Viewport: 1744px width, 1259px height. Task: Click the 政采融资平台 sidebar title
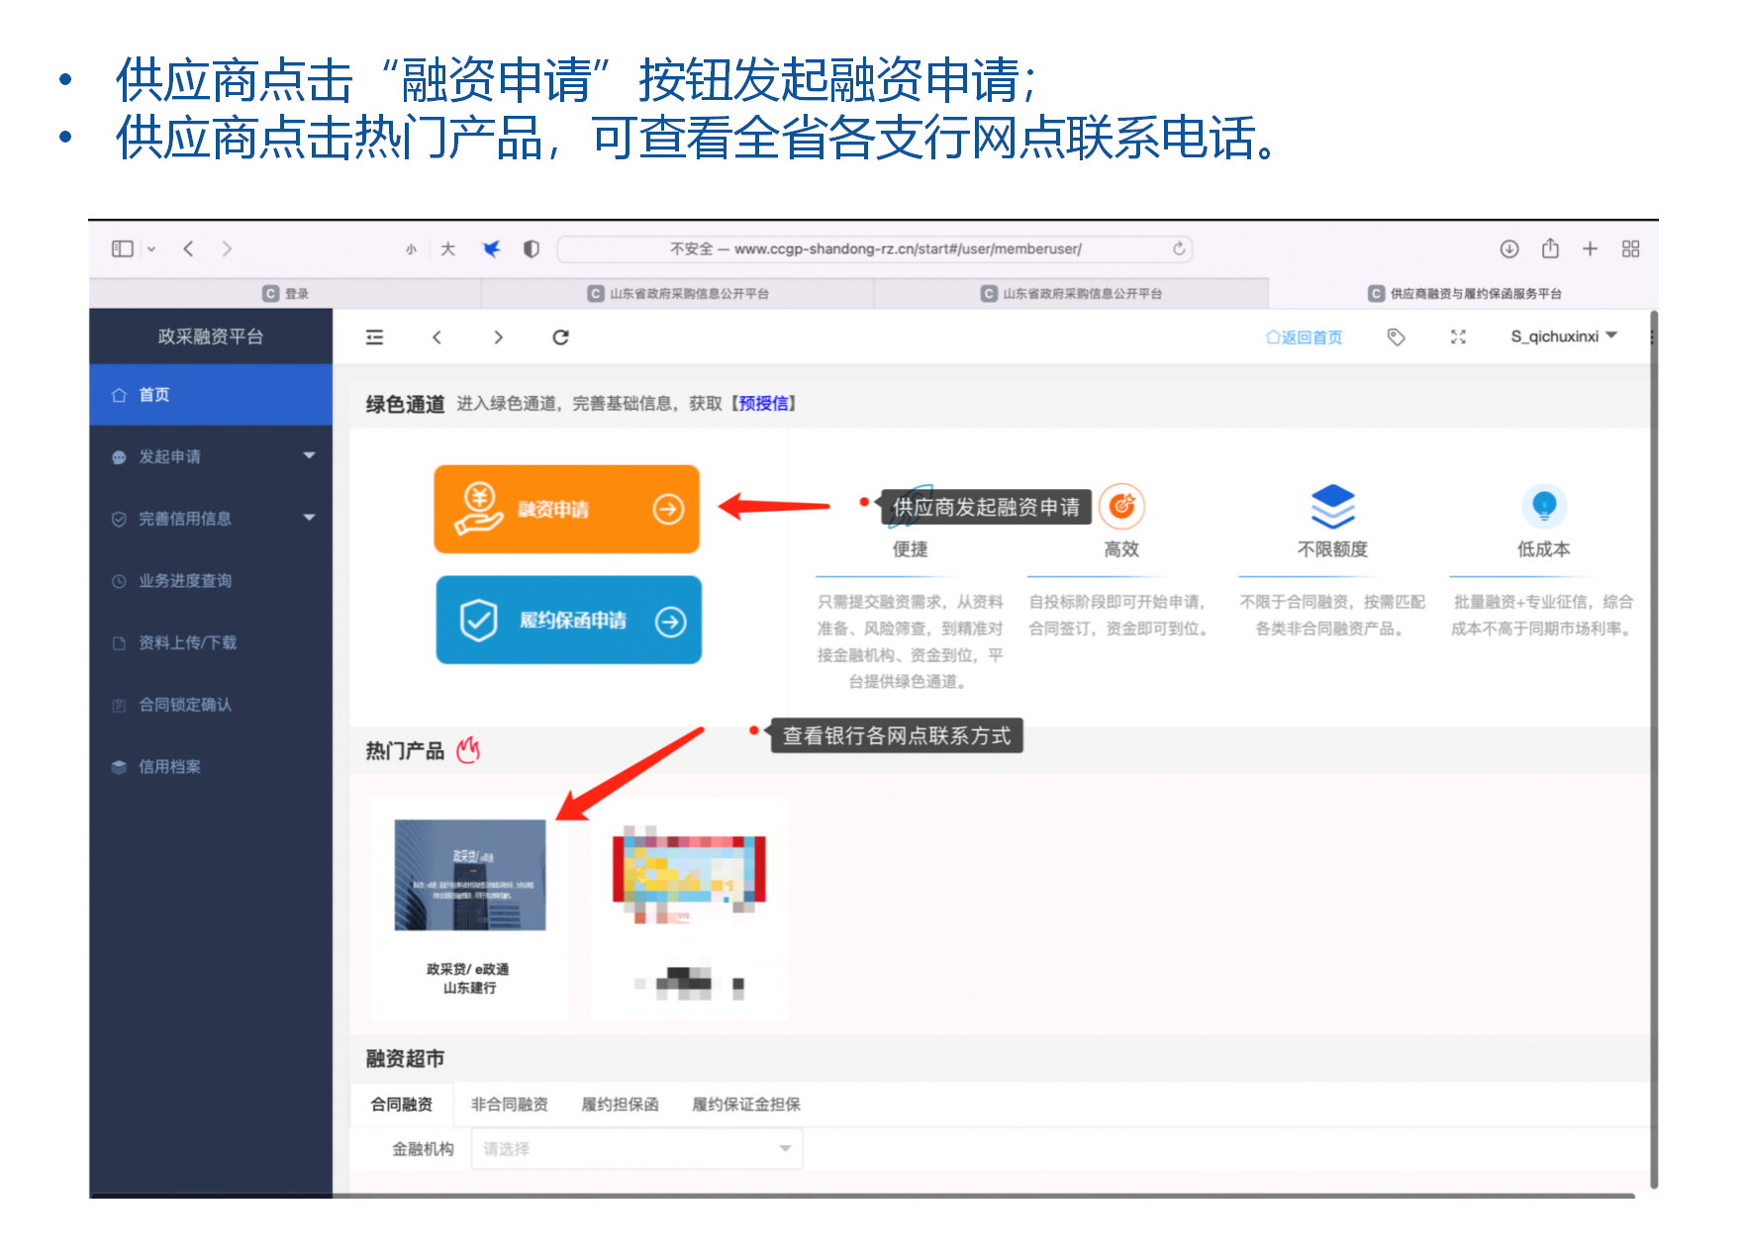coord(211,337)
